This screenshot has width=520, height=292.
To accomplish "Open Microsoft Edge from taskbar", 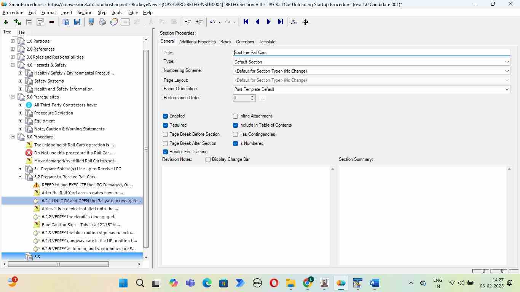I will point(207,283).
